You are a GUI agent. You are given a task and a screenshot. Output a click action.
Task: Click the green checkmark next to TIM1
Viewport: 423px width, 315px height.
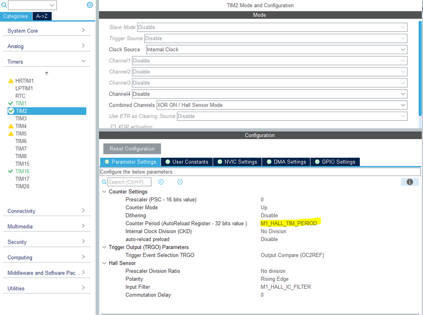click(11, 104)
